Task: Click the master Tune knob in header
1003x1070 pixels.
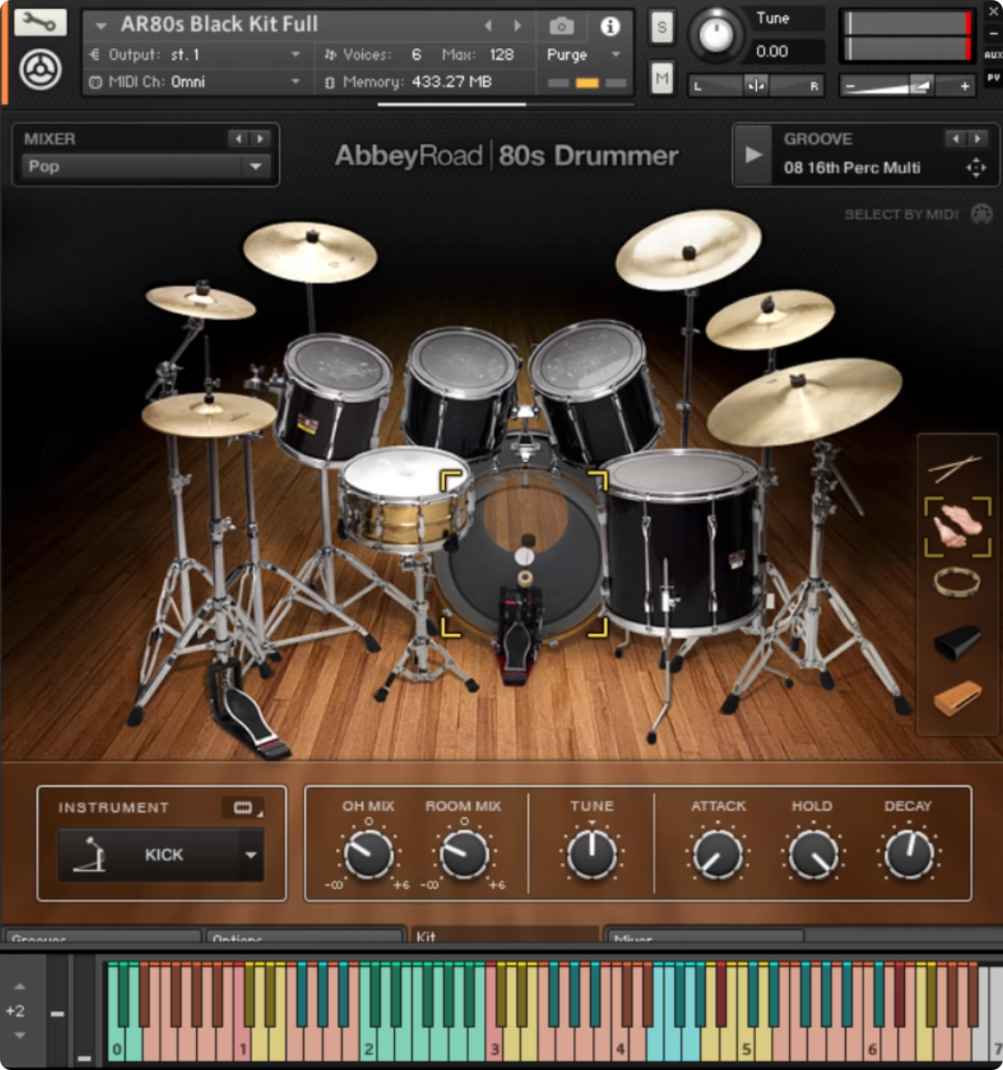Action: click(x=716, y=34)
